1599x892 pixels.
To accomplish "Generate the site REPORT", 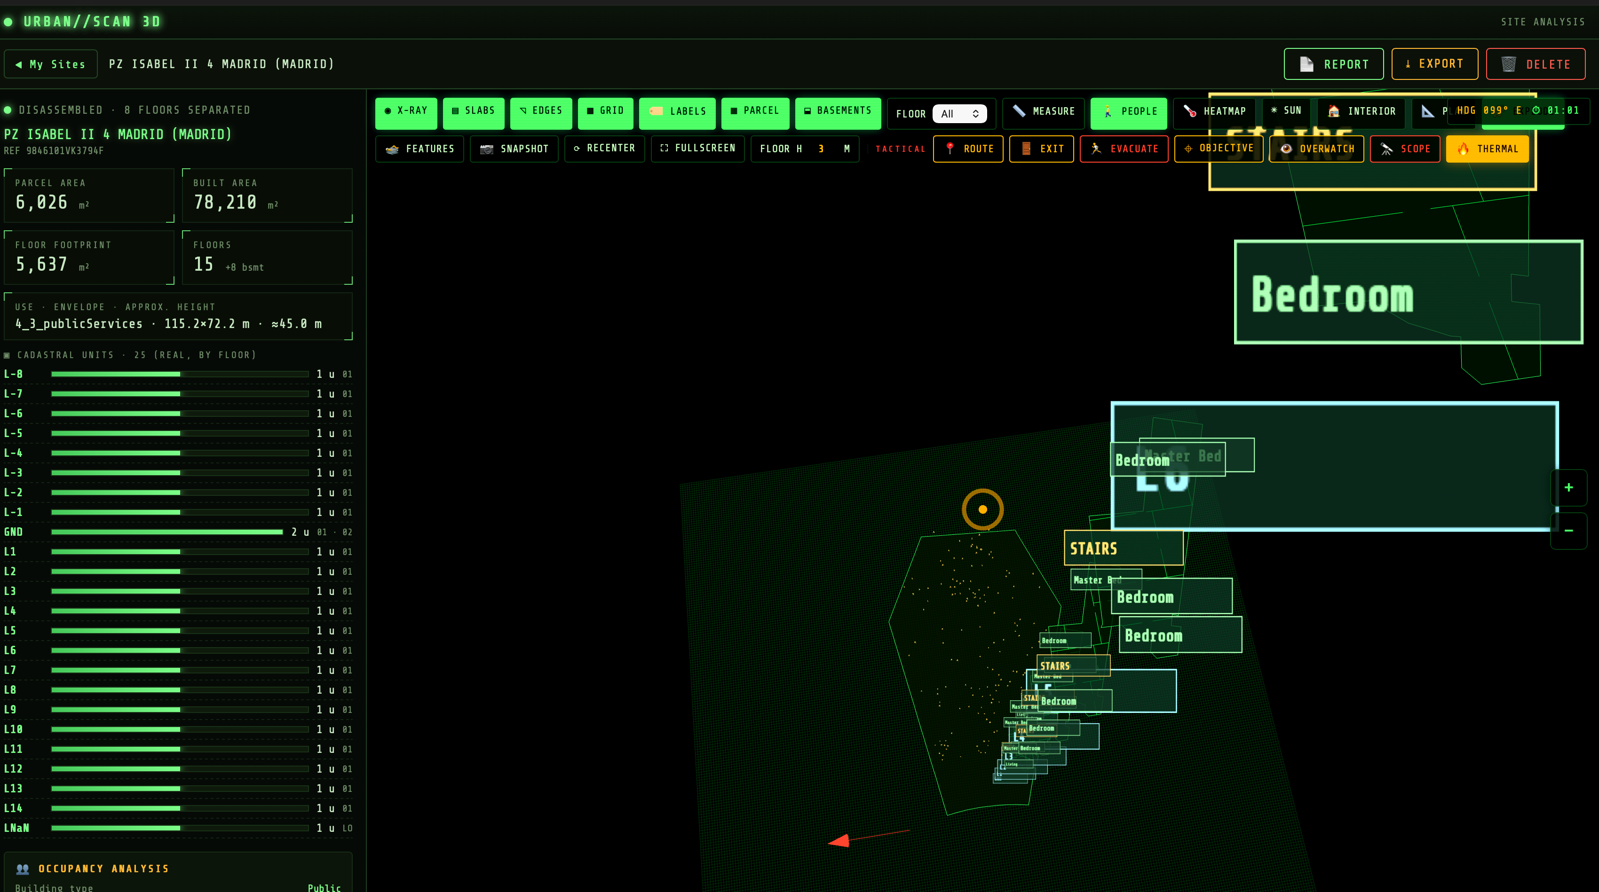I will pyautogui.click(x=1334, y=64).
